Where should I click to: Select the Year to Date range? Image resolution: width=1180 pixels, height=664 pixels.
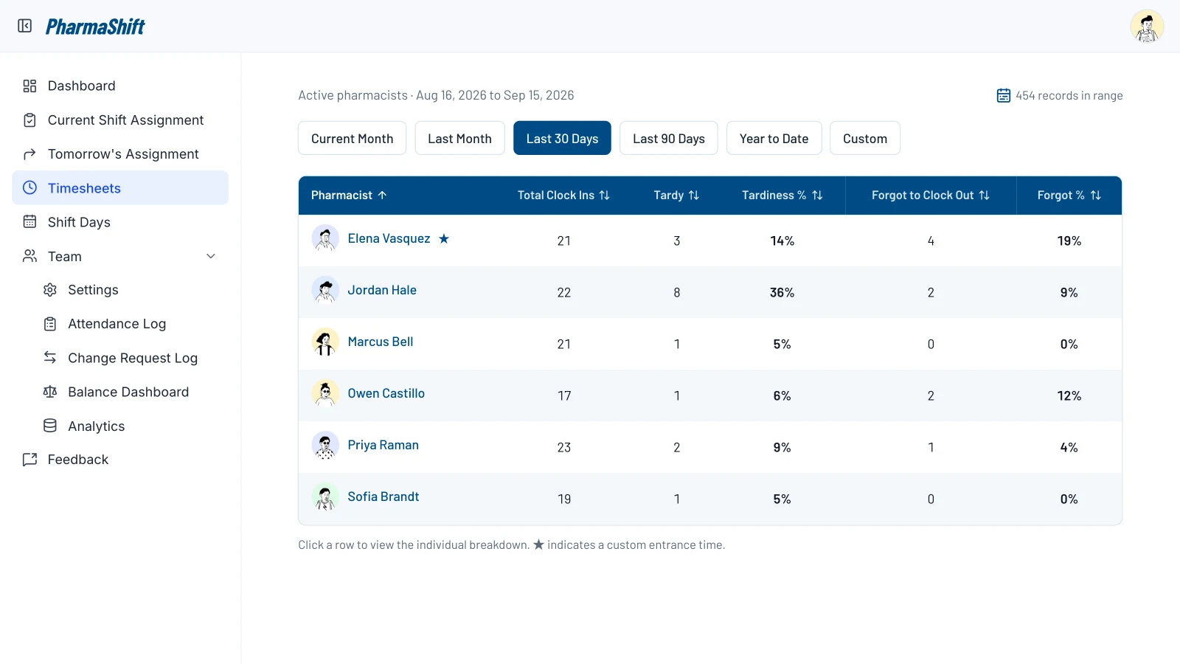pyautogui.click(x=774, y=138)
